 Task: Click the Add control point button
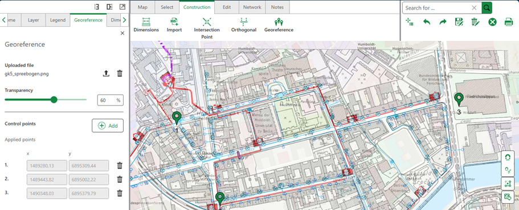(x=108, y=125)
